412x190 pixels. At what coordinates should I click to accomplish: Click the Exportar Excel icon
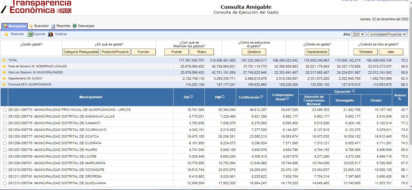(30, 34)
